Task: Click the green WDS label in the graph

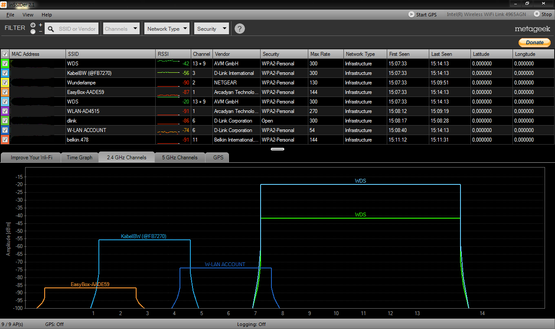Action: tap(360, 215)
